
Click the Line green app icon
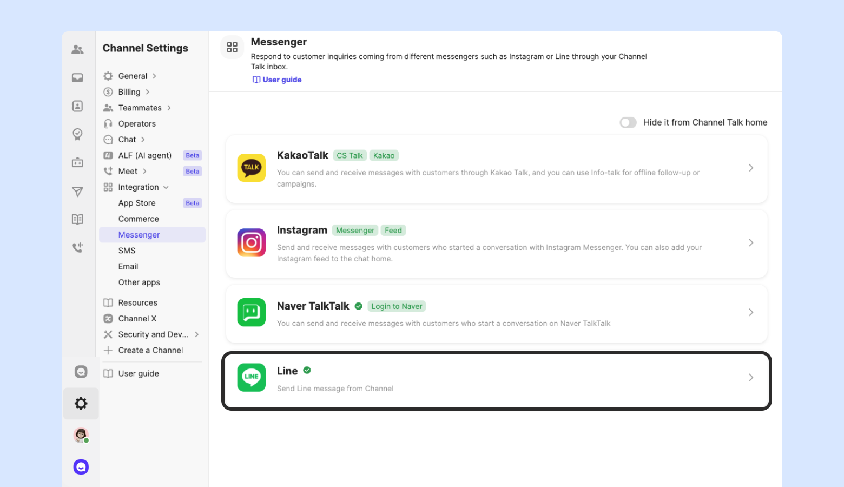click(x=252, y=377)
